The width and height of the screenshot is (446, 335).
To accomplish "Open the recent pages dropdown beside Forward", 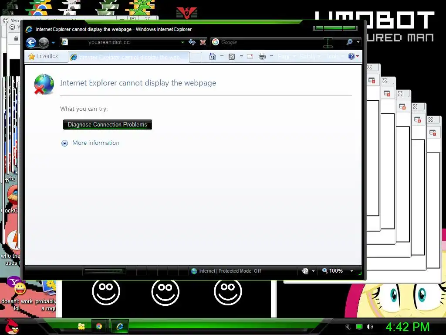I will pos(53,43).
